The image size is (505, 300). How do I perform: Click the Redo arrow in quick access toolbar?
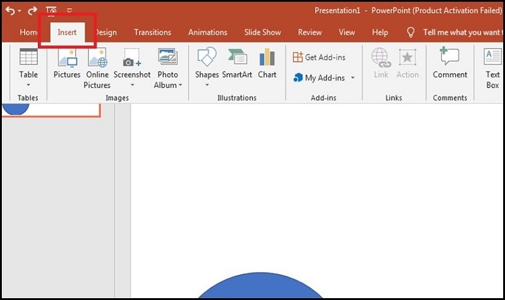point(32,11)
